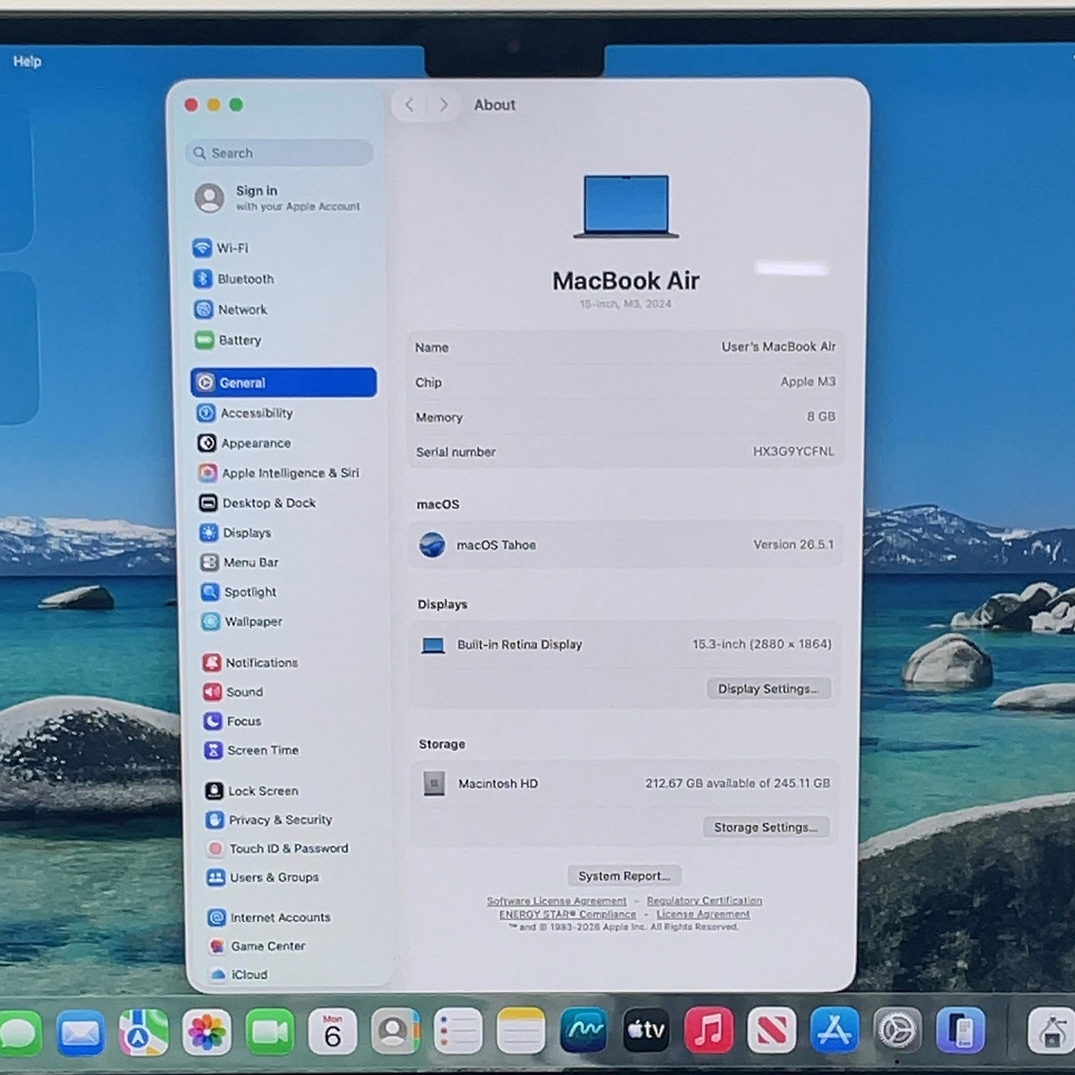Open Maps from the Dock

click(144, 1033)
